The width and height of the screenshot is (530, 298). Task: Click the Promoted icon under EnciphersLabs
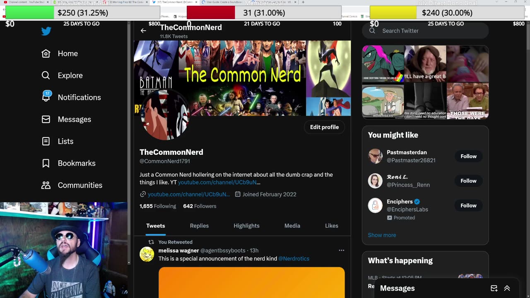pos(389,218)
